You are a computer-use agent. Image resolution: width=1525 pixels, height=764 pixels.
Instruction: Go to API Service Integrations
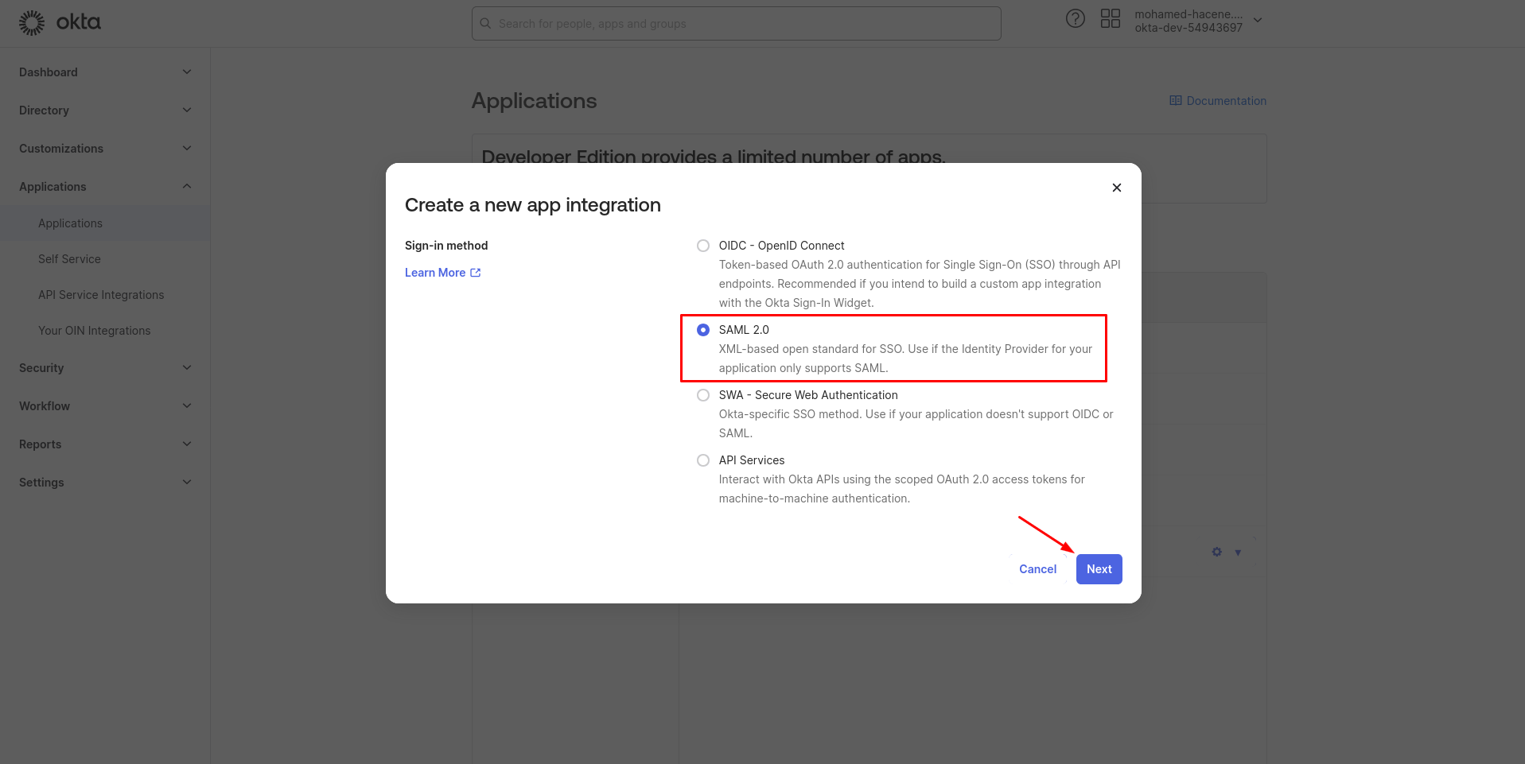point(101,295)
